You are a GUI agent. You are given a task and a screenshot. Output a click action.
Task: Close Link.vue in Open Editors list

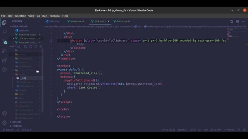click(x=14, y=39)
